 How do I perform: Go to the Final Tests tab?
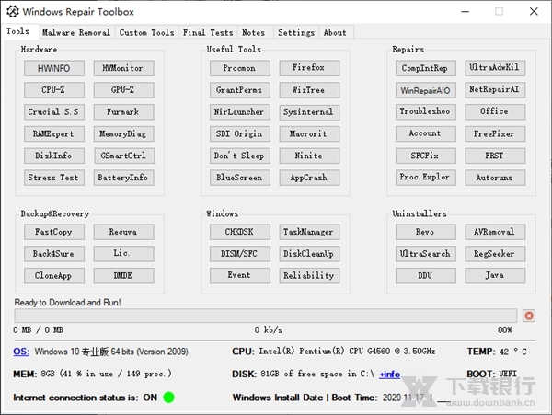(208, 32)
